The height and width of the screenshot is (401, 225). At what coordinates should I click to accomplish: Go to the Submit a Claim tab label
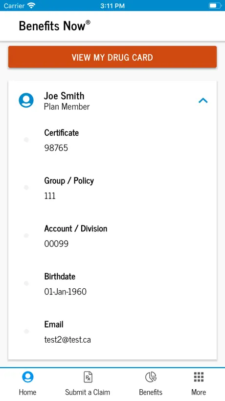point(88,392)
